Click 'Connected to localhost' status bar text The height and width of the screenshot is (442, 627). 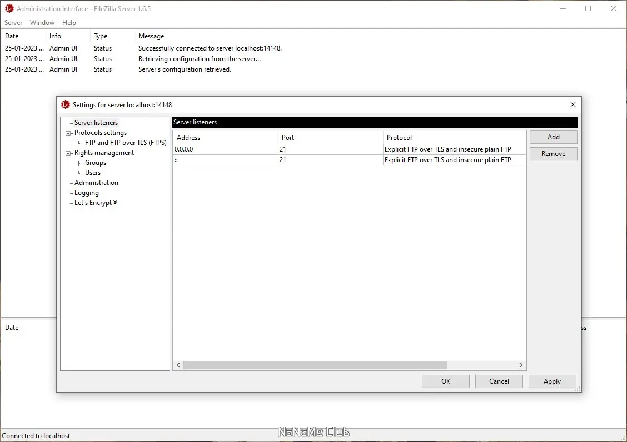[36, 435]
